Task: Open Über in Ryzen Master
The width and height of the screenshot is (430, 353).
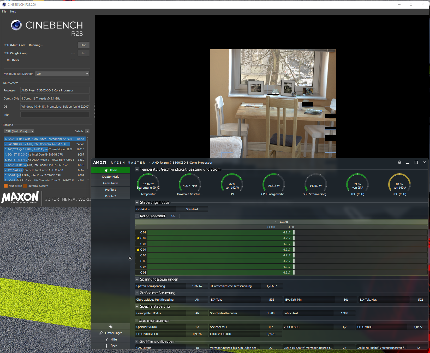Action: 111,346
